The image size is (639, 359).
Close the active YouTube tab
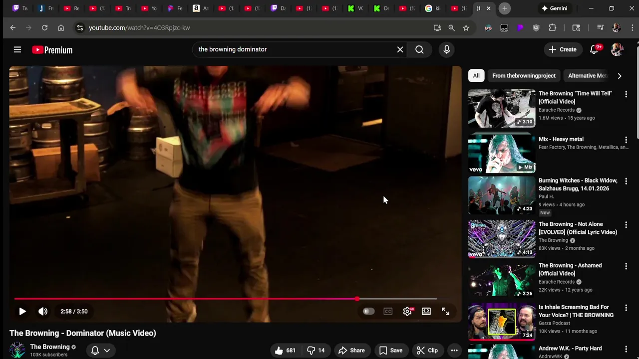click(489, 8)
